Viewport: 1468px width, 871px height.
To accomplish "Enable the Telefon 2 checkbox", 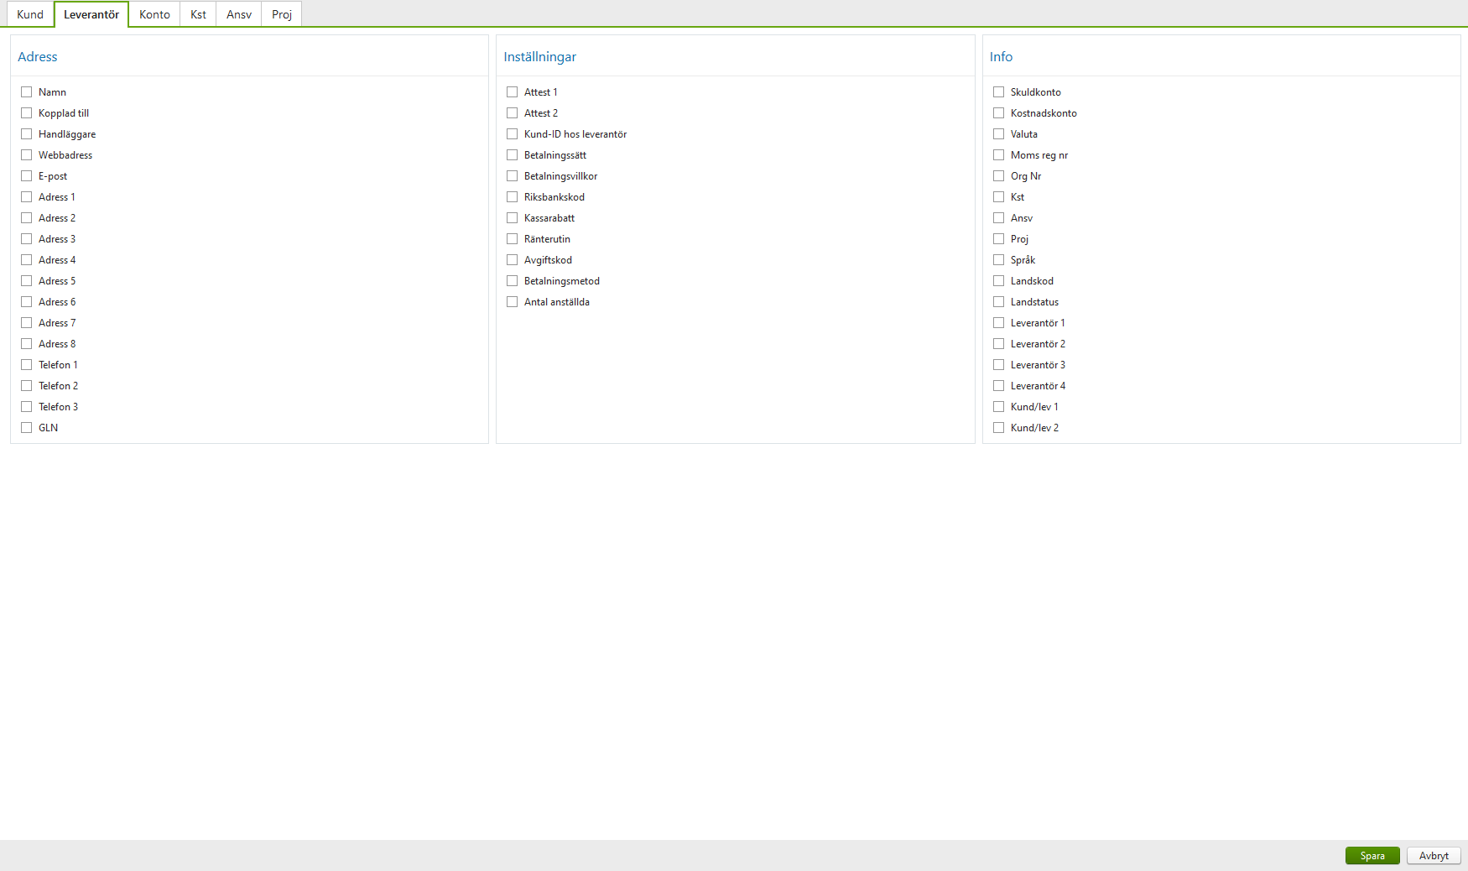I will pos(26,385).
